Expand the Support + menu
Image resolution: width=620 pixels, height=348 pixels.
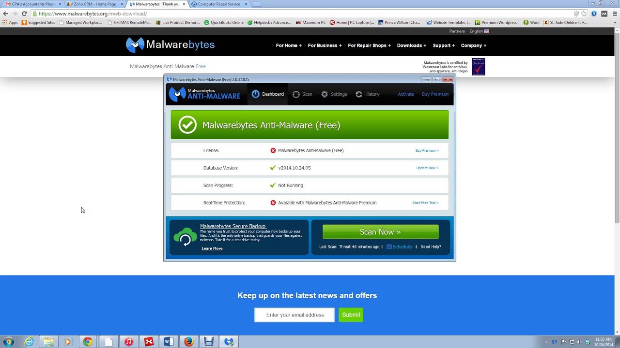click(x=444, y=45)
